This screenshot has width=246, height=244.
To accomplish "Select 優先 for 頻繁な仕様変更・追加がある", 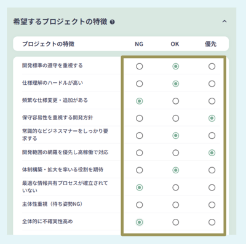I will coord(212,101).
